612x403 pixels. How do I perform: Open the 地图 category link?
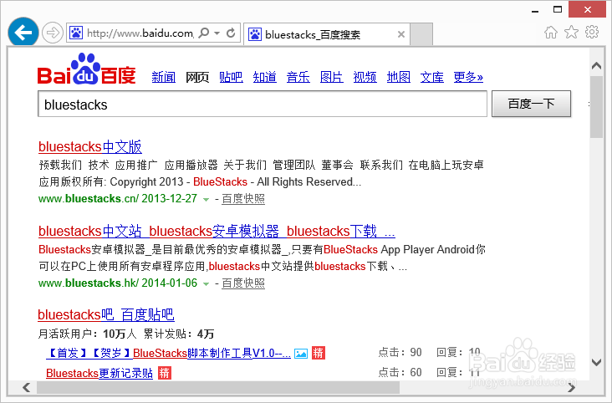pos(399,77)
